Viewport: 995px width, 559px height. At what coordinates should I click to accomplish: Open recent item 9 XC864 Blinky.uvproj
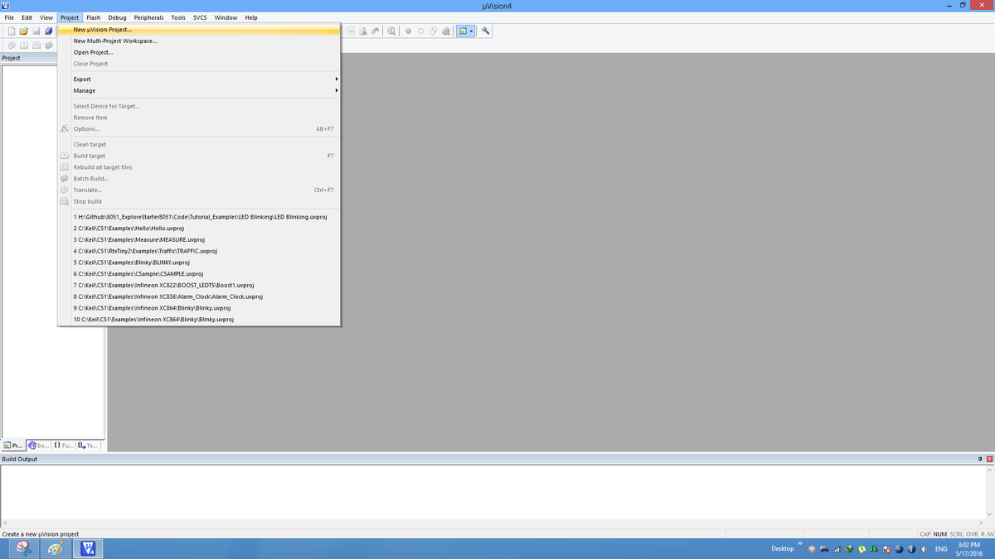pos(199,308)
